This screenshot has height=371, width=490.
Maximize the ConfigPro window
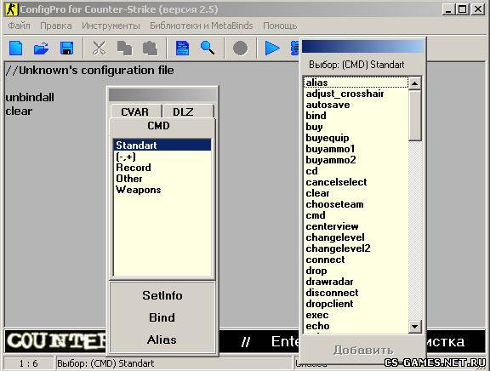(463, 9)
